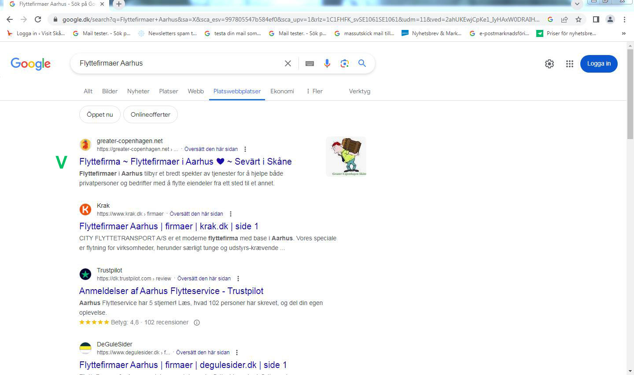Screen dimensions: 634x375
Task: Close the Flyttefirmaer Aarhus tab
Action: click(102, 4)
